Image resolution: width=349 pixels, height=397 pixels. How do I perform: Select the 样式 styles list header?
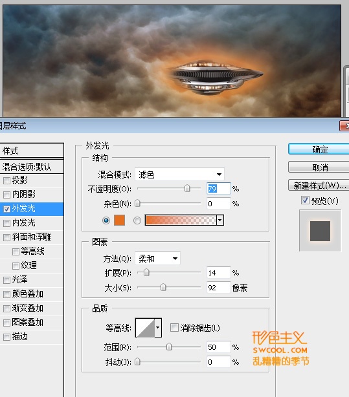pos(32,151)
